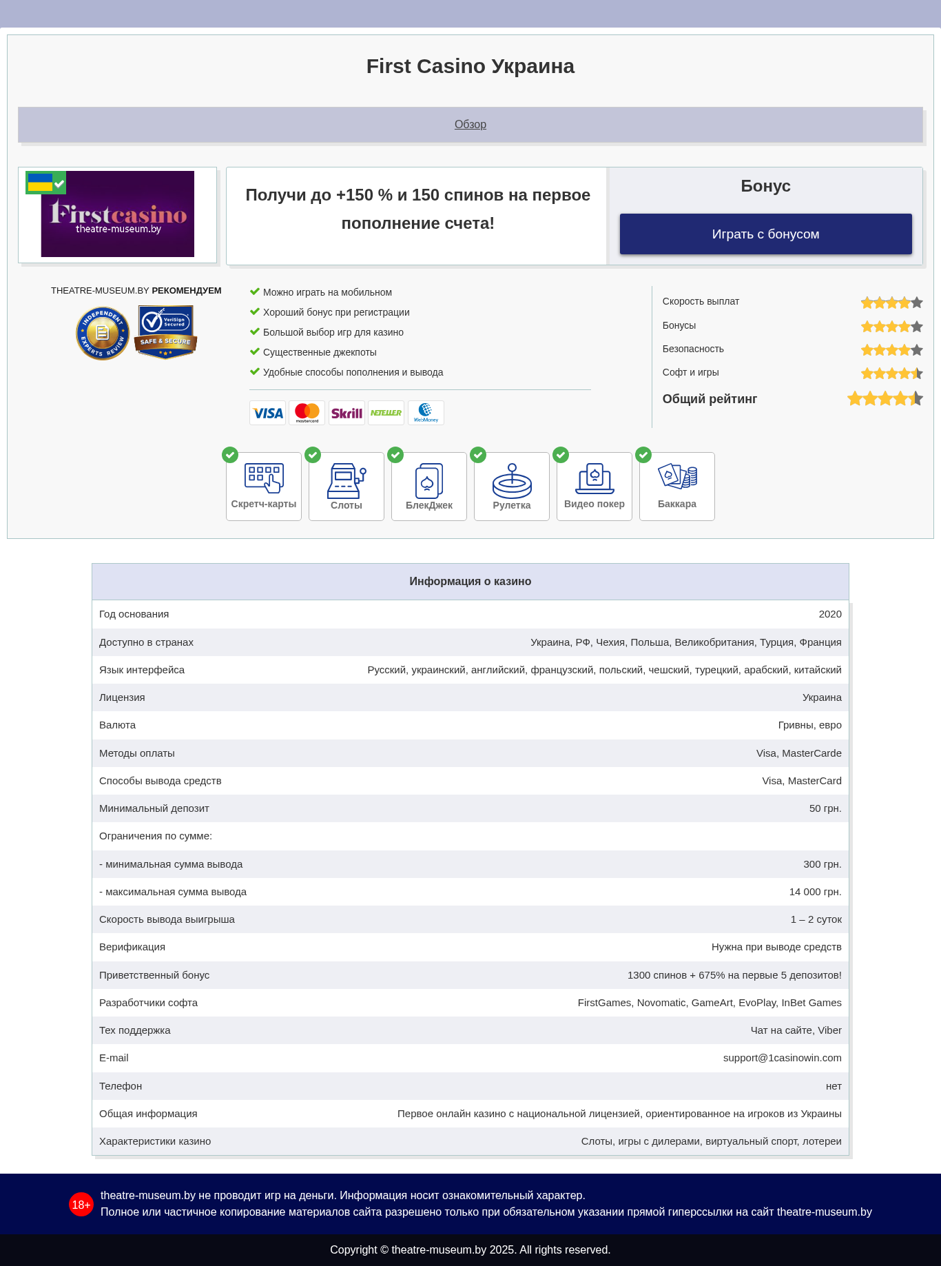Click the founding year value 2020
The height and width of the screenshot is (1266, 941).
(x=830, y=614)
